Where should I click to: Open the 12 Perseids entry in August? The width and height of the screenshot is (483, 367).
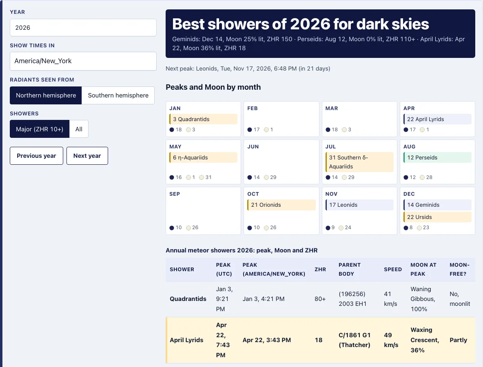(437, 157)
